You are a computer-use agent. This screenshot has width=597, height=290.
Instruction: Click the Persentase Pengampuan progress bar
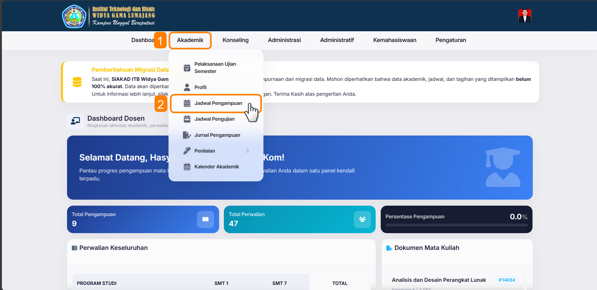pyautogui.click(x=456, y=225)
